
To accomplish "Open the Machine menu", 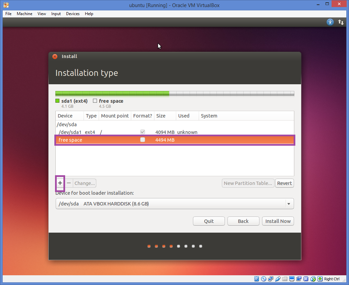I will click(x=24, y=13).
